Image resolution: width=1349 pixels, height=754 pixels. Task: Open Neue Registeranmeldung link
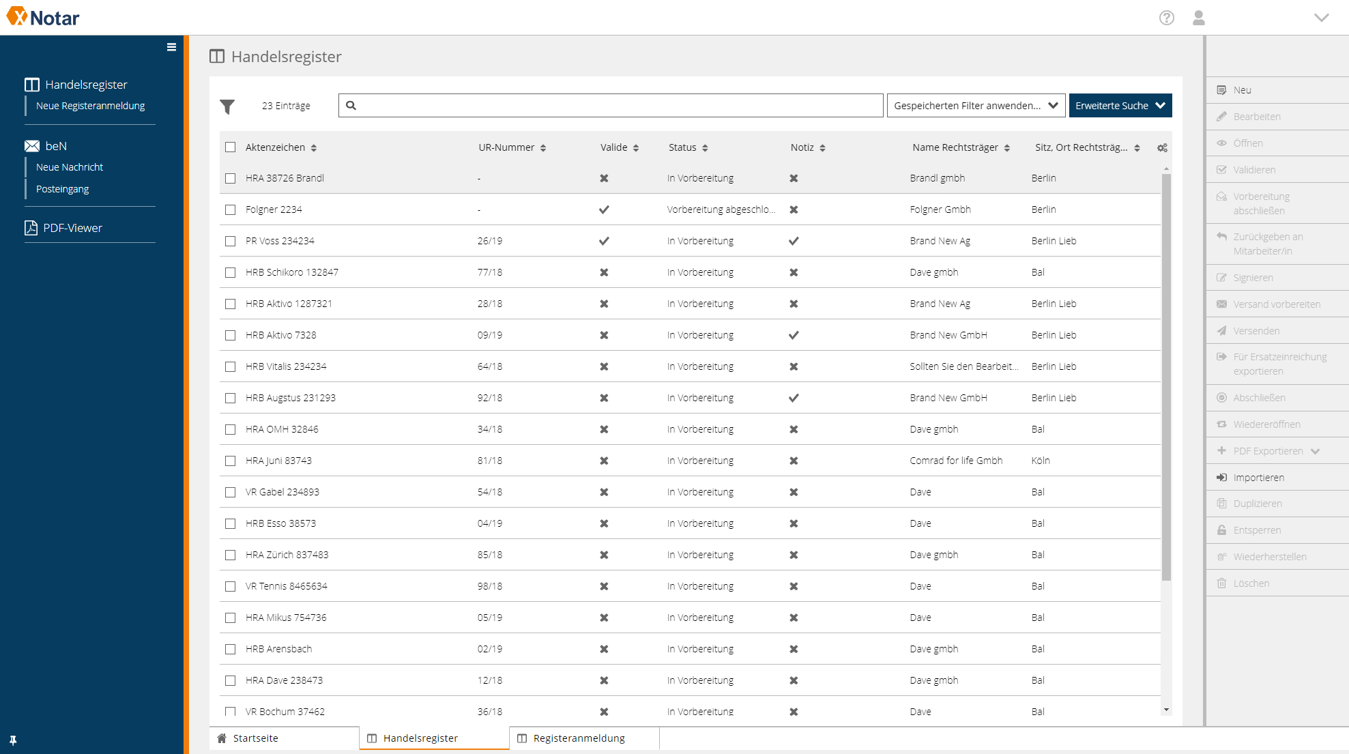tap(91, 106)
